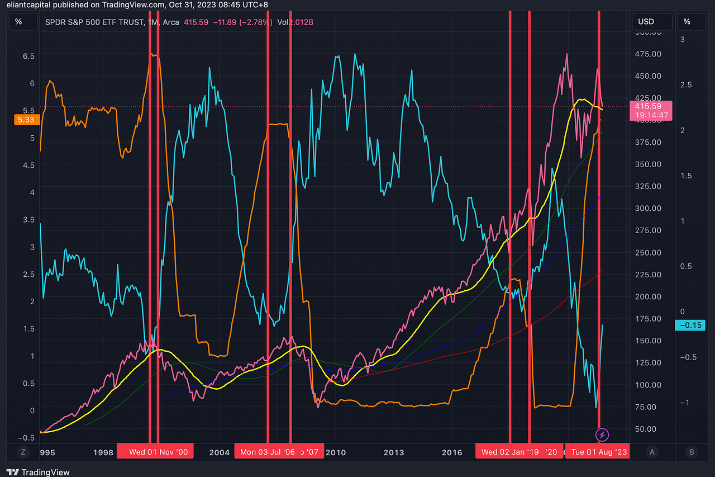
Task: Select the Mon 03 Jul '06 date marker
Action: 268,452
